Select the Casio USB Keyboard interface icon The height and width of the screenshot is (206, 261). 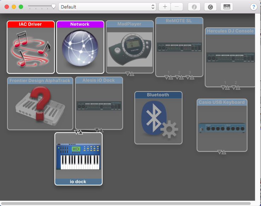point(222,128)
